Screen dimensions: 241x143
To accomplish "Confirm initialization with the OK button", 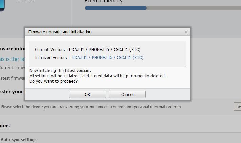I will 87,94.
